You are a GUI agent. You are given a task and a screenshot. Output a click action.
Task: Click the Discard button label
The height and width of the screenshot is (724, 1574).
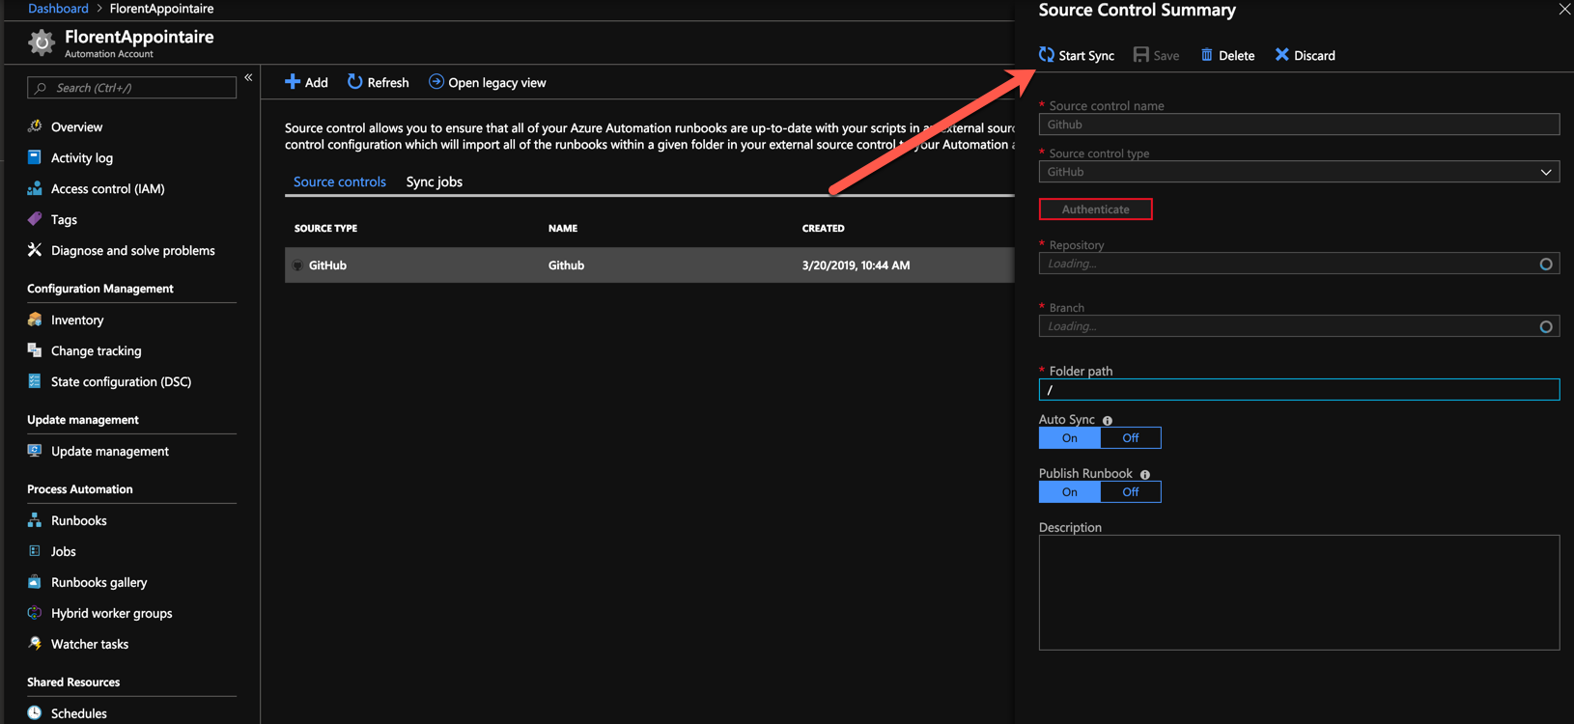(1314, 56)
